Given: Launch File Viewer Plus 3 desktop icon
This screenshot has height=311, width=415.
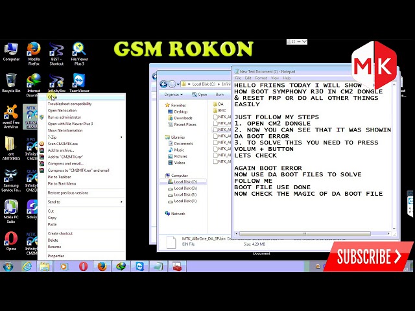Looking at the screenshot, I should click(79, 54).
